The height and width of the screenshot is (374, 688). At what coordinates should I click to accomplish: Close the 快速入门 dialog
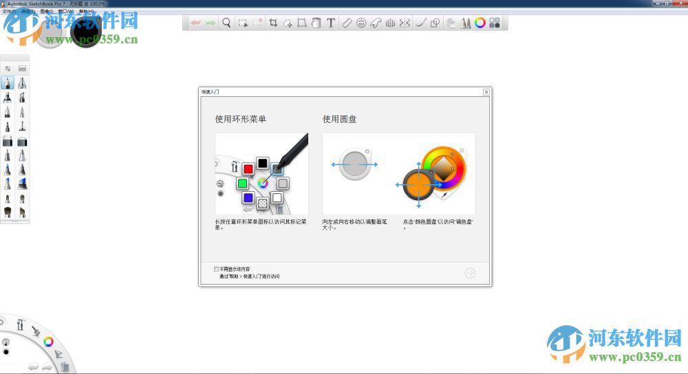(x=486, y=91)
